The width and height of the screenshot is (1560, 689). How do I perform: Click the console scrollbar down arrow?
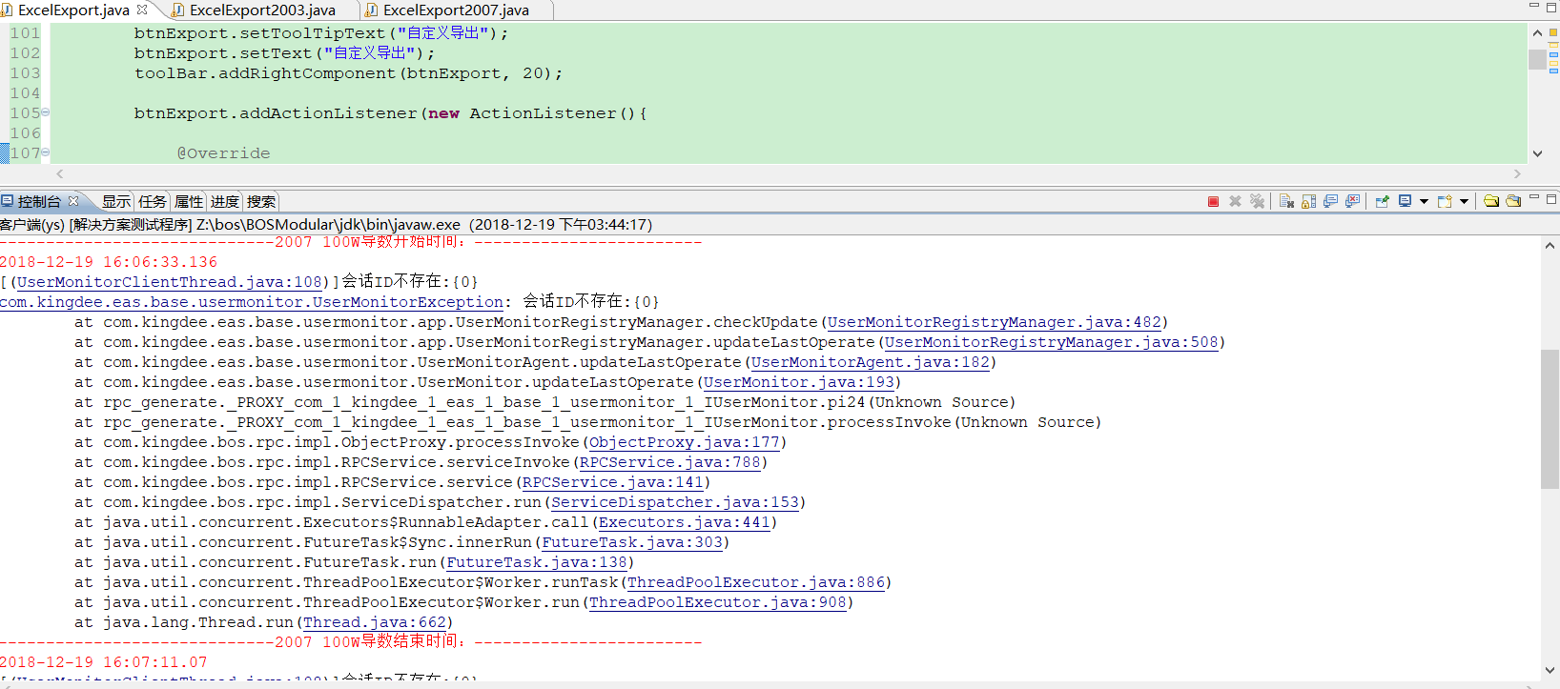[1550, 670]
